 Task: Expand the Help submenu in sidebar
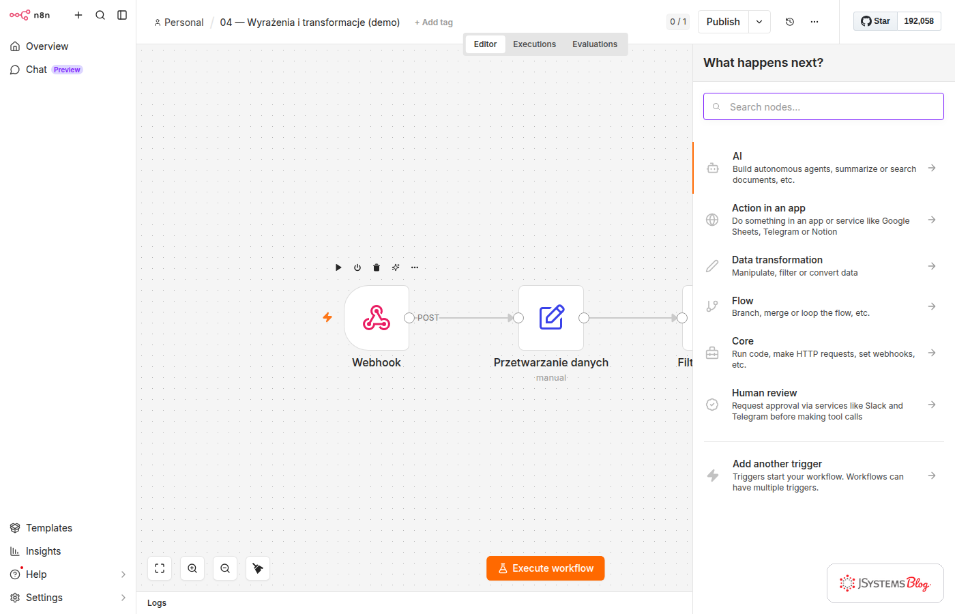123,574
